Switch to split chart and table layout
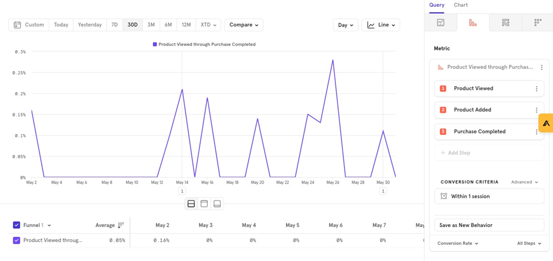553x261 pixels. point(191,204)
